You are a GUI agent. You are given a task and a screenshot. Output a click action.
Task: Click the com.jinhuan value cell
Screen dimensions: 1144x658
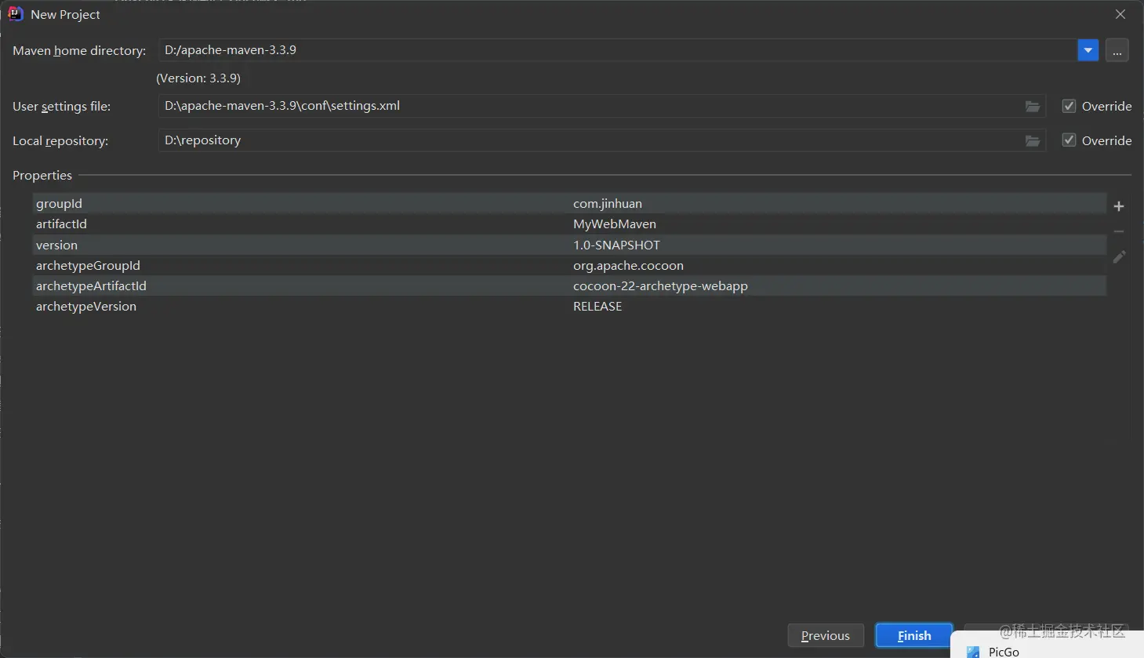[x=608, y=203]
